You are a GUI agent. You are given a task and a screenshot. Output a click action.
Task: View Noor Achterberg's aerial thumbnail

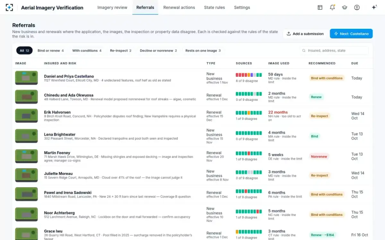click(x=26, y=214)
